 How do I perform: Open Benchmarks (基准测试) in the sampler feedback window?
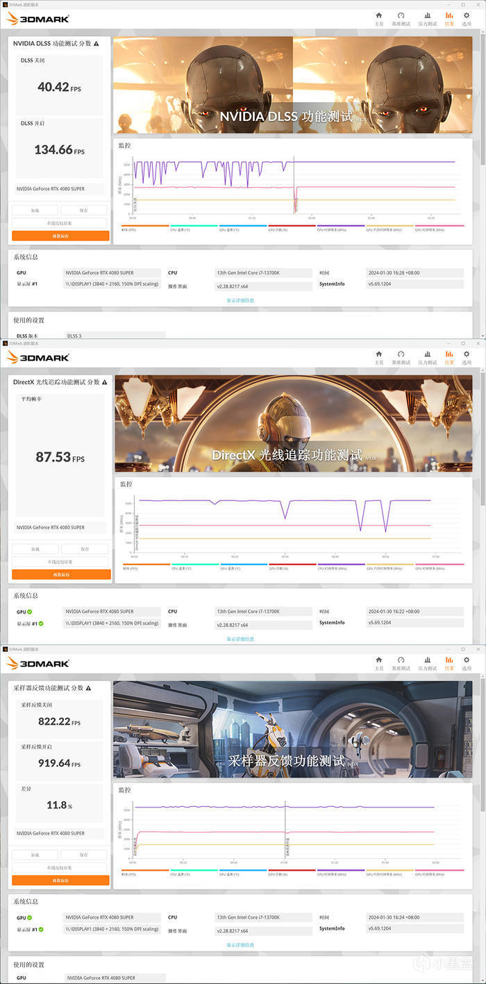point(401,663)
